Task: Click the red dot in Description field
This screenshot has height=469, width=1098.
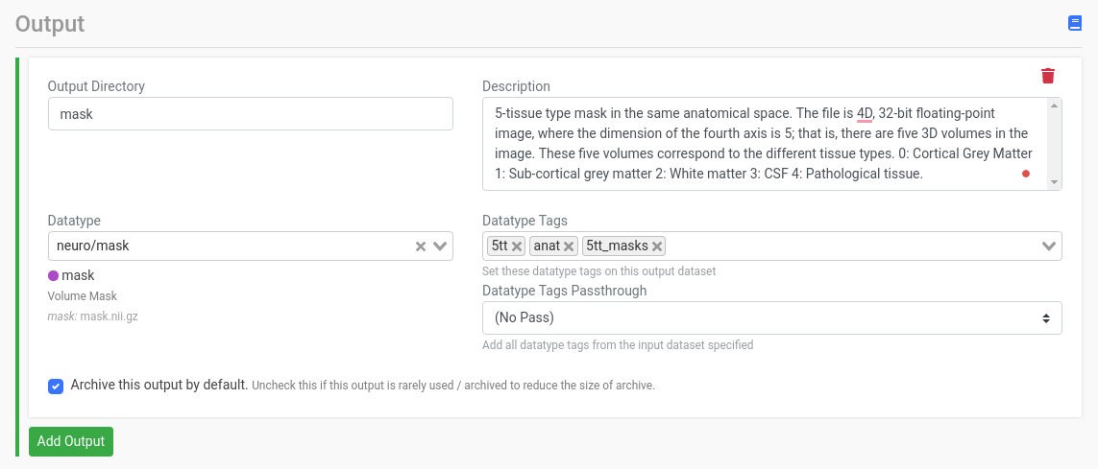Action: [x=1026, y=174]
